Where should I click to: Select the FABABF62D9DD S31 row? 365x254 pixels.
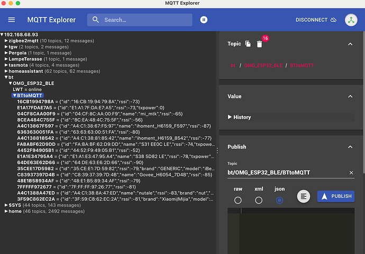point(116,144)
